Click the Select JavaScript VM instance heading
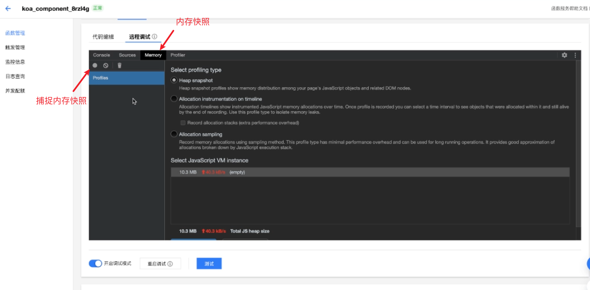The image size is (590, 290). pyautogui.click(x=209, y=160)
